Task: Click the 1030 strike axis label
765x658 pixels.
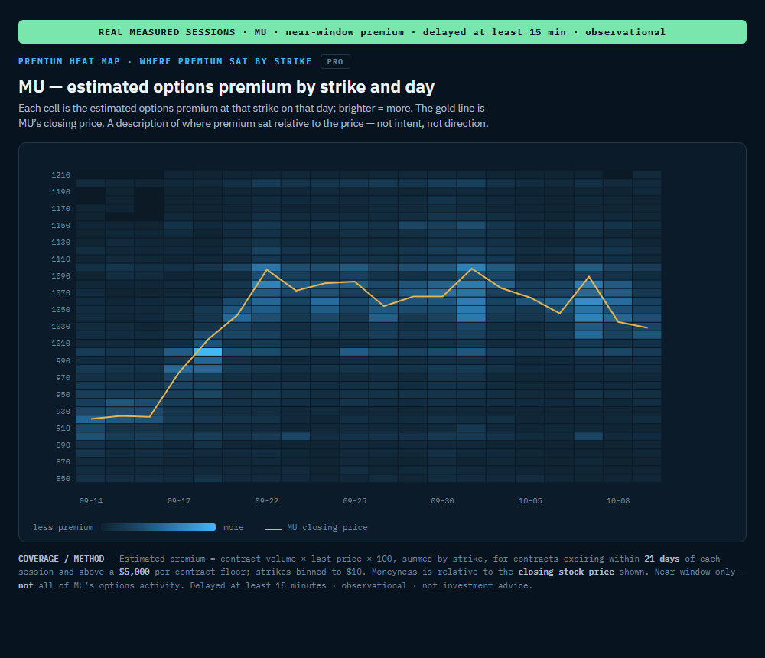Action: coord(61,327)
